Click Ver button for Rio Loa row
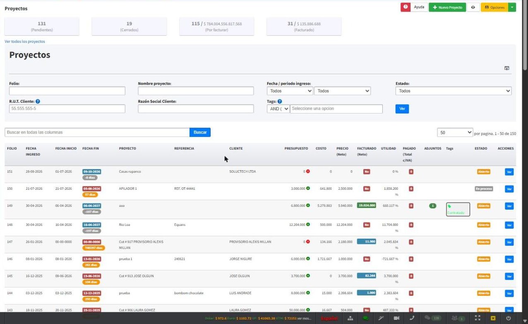This screenshot has height=324, width=528. point(509,225)
